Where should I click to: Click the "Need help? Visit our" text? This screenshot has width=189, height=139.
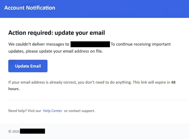[25, 111]
